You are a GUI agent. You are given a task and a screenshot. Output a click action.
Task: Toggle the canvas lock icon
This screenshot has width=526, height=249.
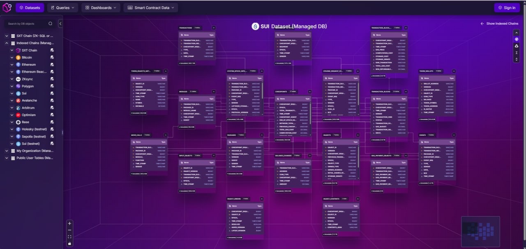[69, 243]
